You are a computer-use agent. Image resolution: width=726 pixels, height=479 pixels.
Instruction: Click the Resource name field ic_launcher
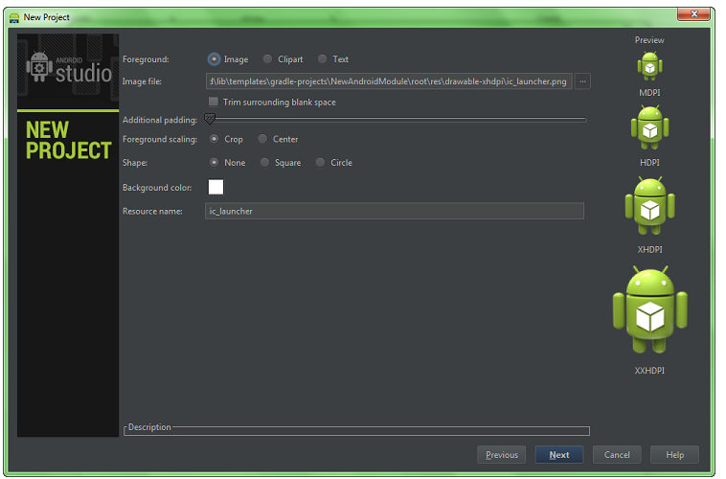coord(395,212)
